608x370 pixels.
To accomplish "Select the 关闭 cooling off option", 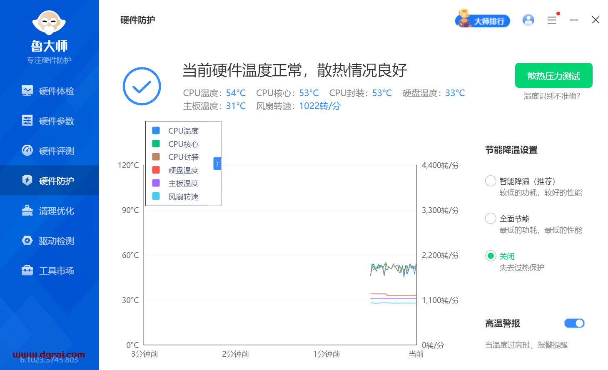I will [x=490, y=256].
